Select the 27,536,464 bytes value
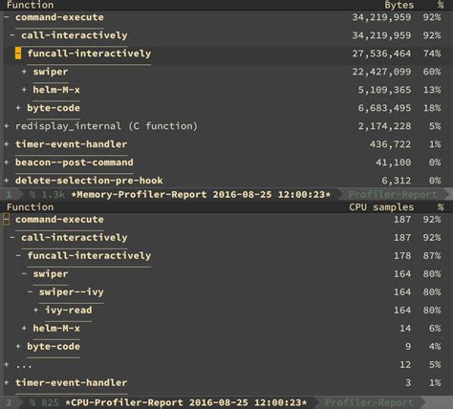 coord(381,54)
